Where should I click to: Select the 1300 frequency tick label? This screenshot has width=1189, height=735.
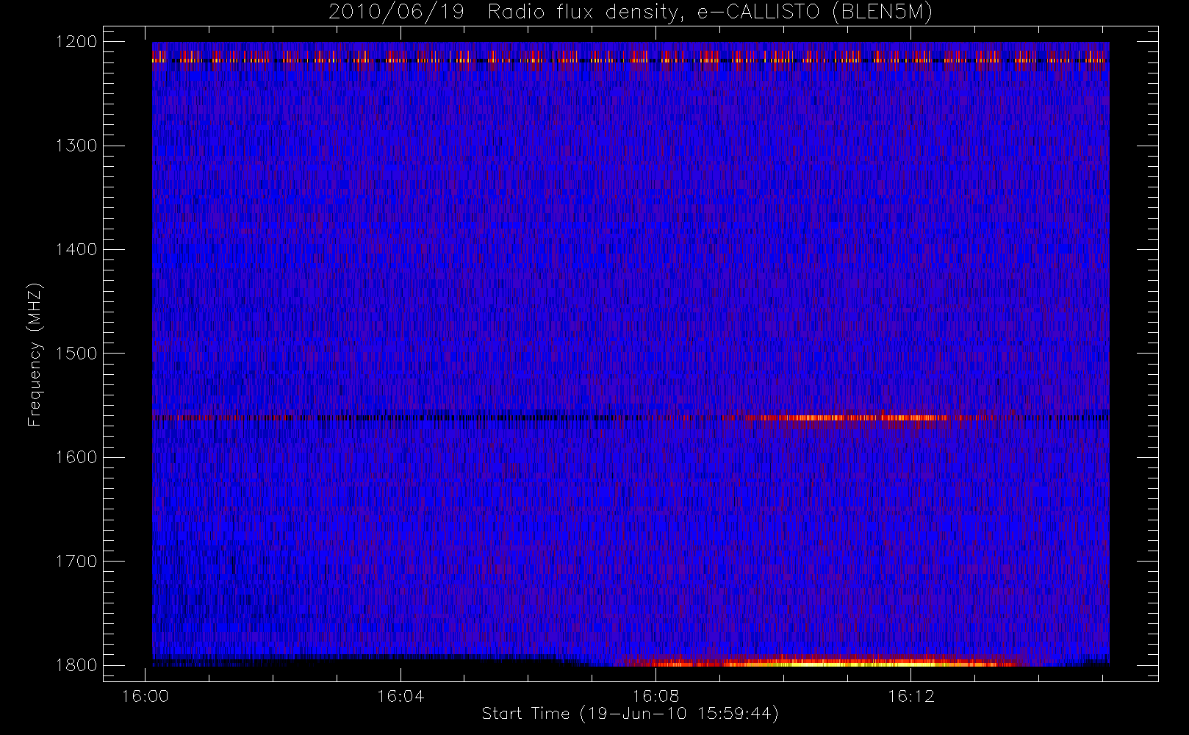click(x=76, y=146)
